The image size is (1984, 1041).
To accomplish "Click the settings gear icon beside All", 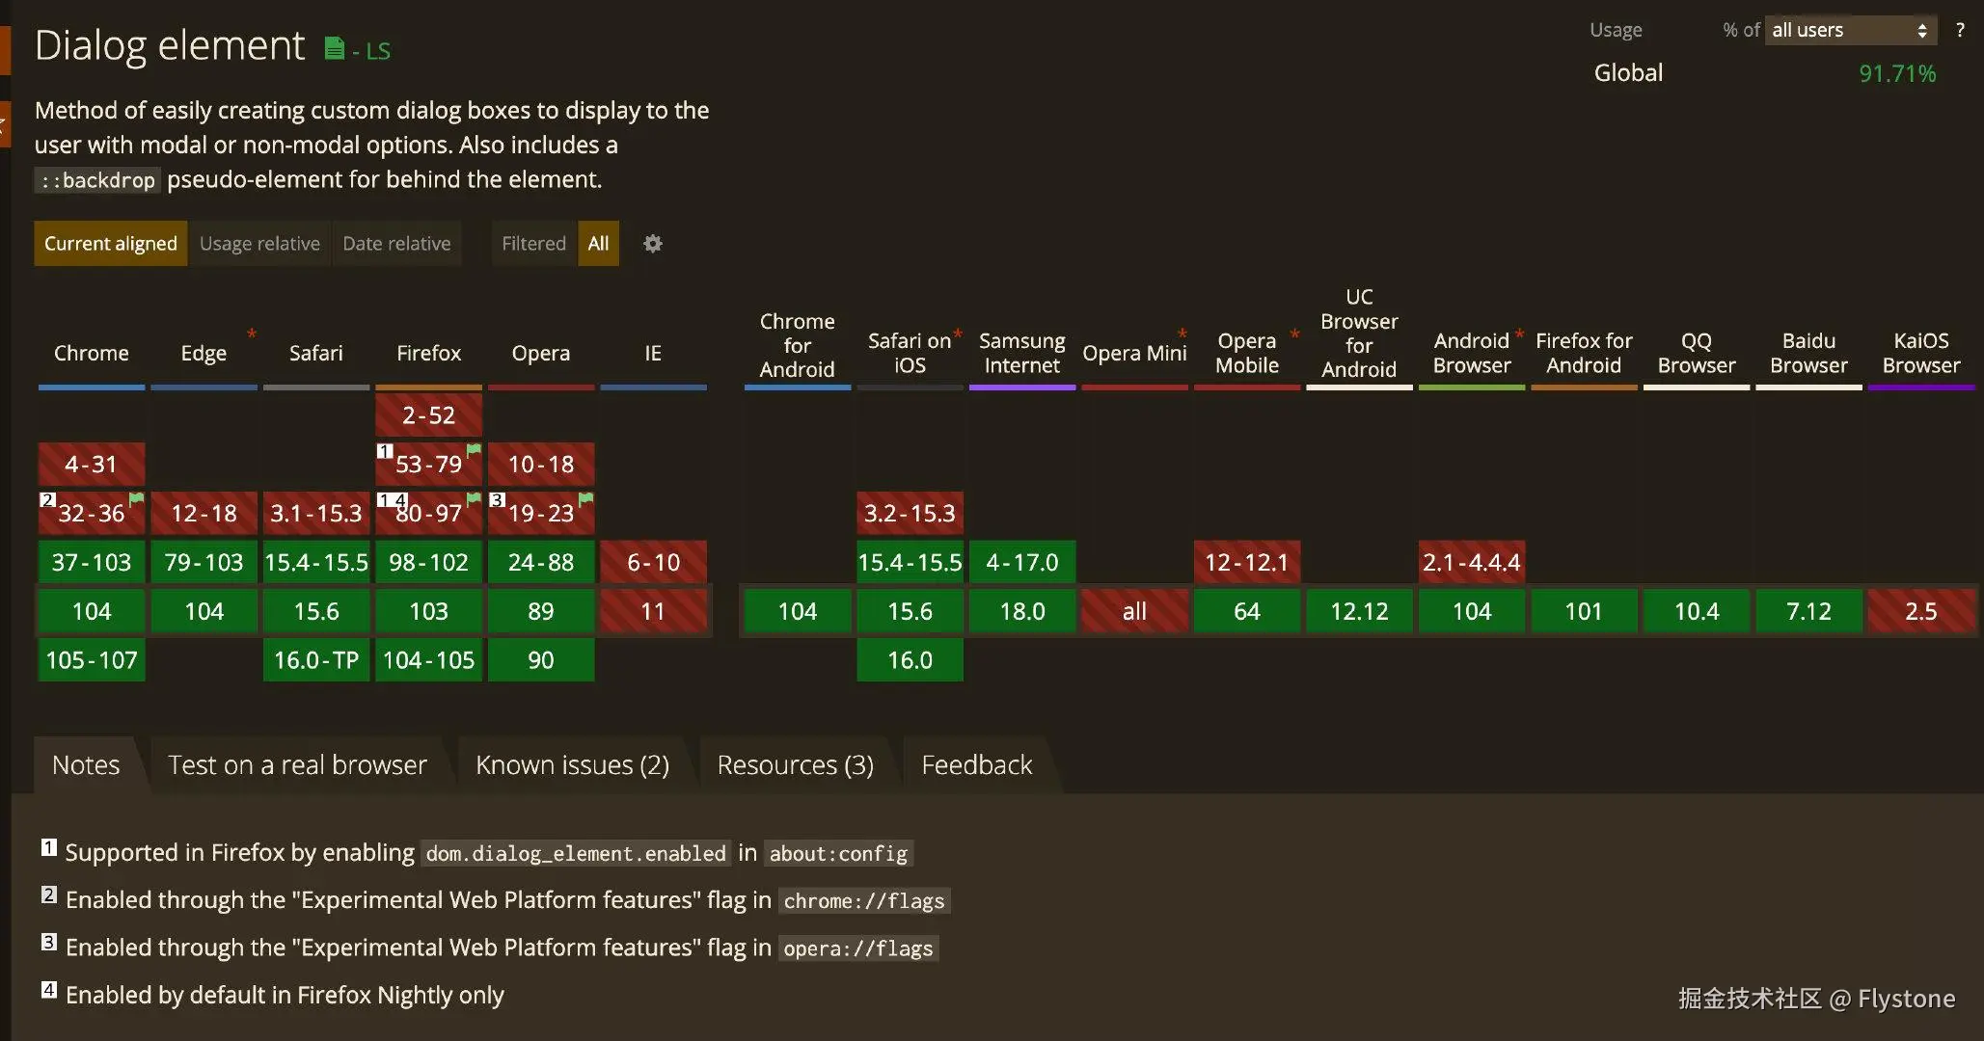I will (x=653, y=244).
